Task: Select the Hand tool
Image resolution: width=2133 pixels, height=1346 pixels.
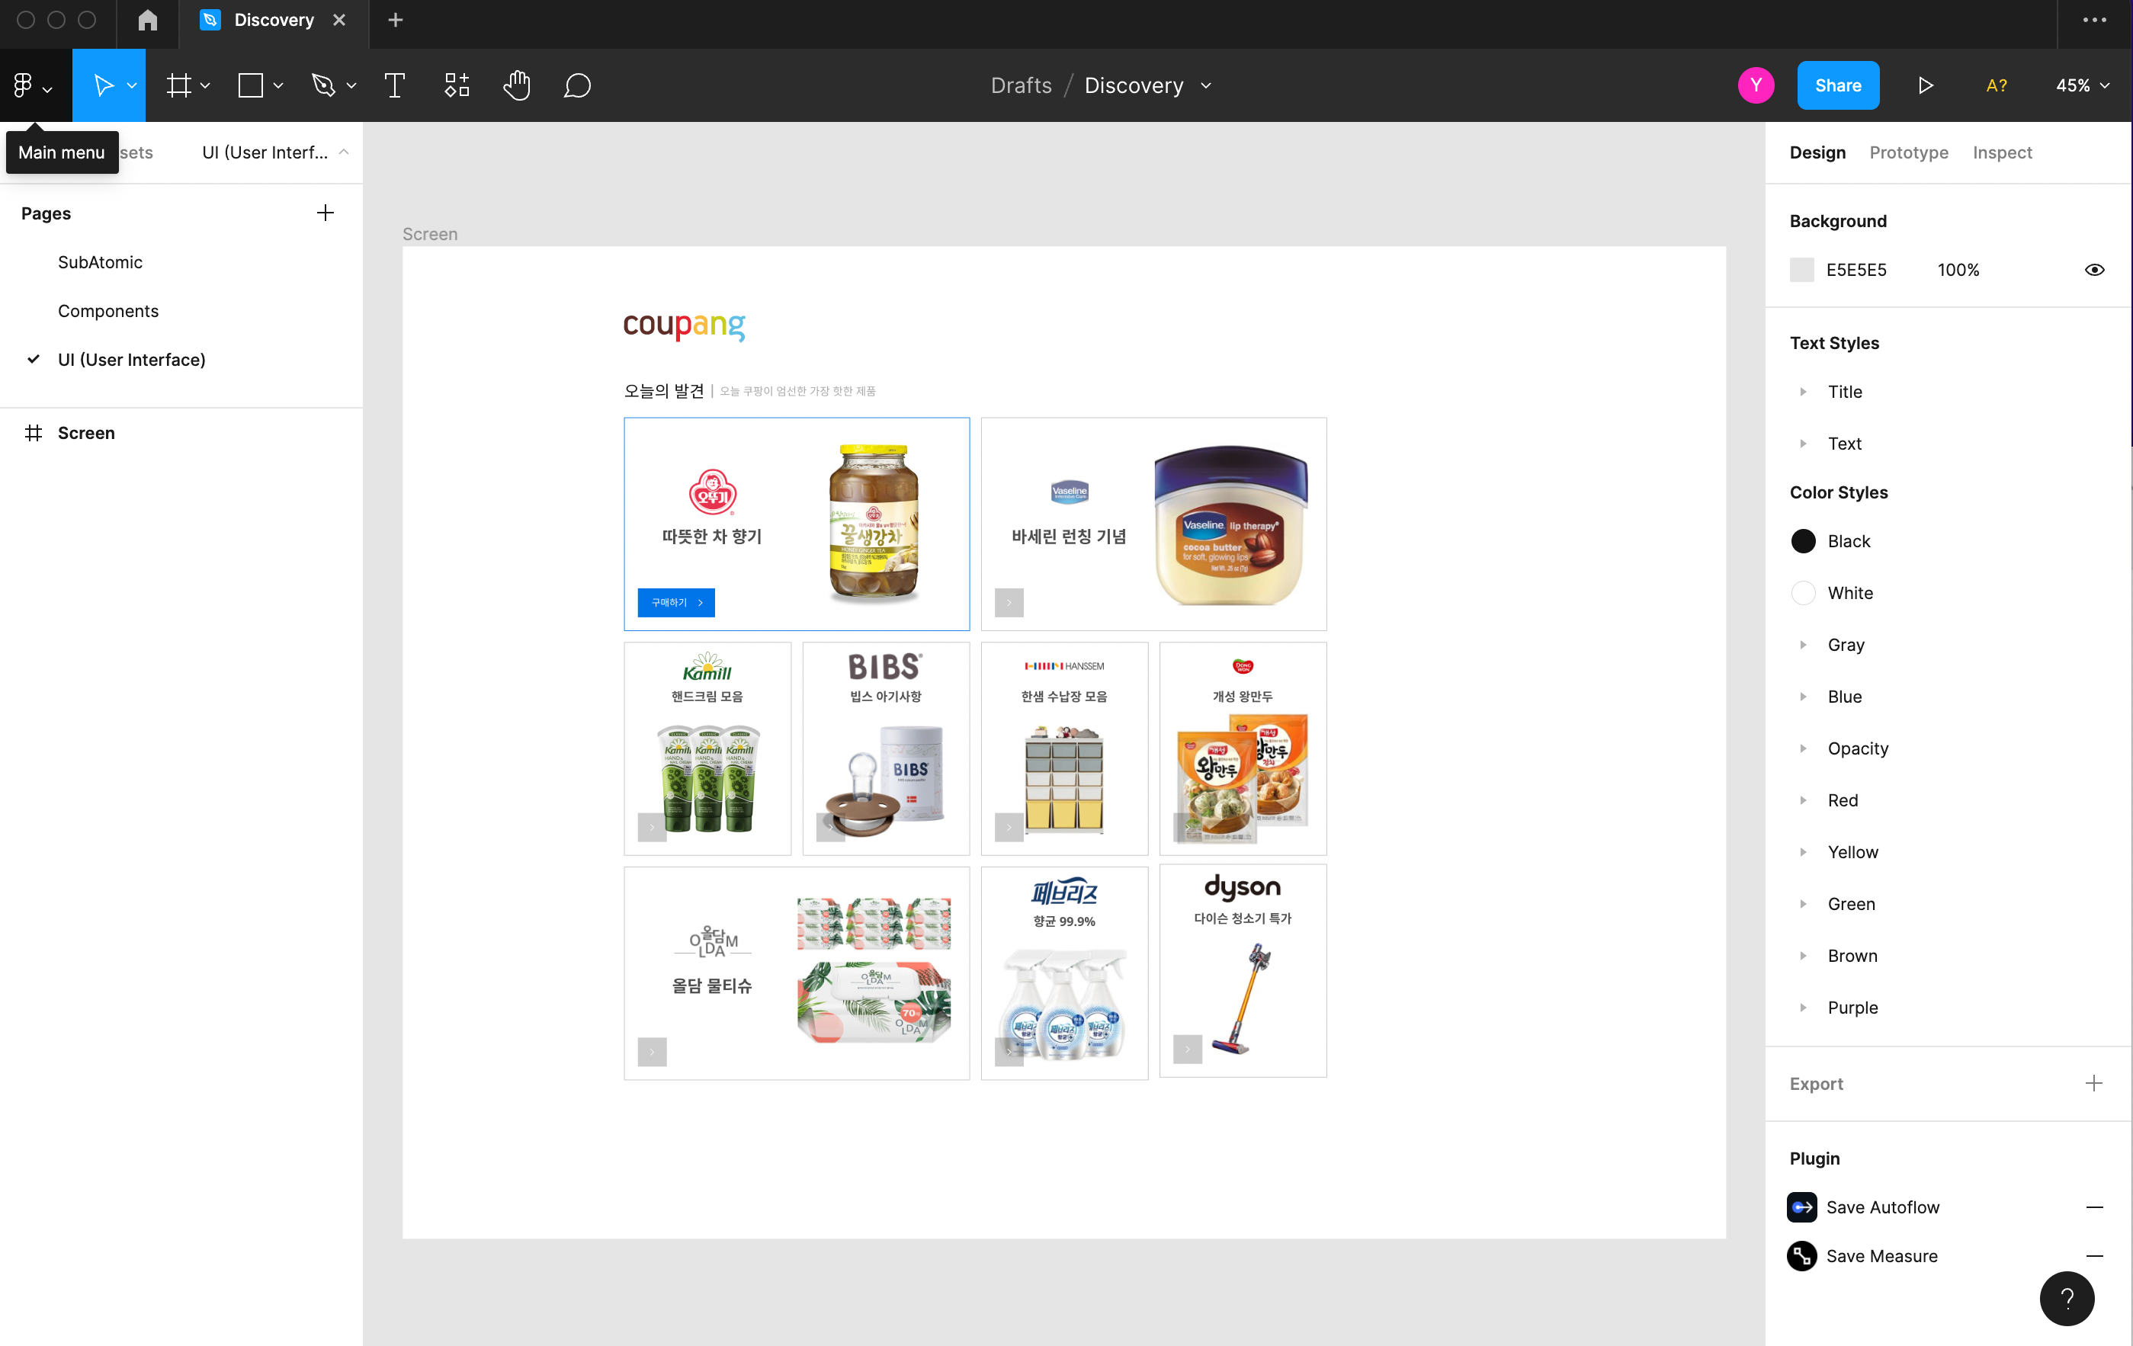Action: click(x=516, y=85)
